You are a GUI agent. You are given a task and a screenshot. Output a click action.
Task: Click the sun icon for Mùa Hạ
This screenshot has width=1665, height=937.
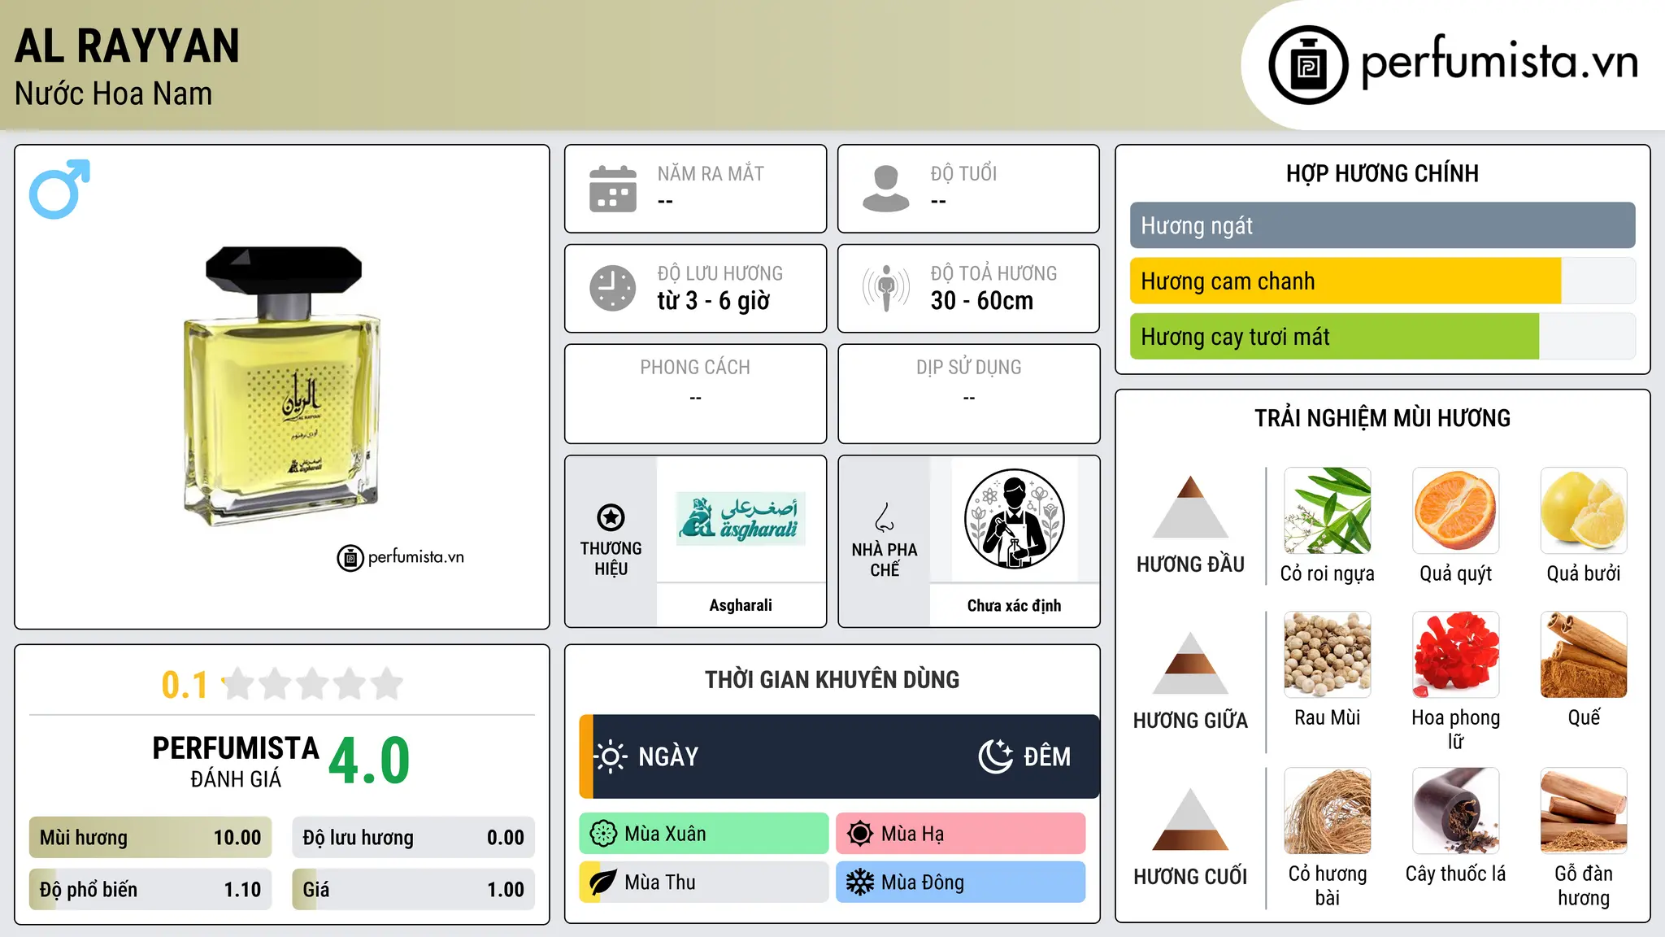click(x=860, y=834)
